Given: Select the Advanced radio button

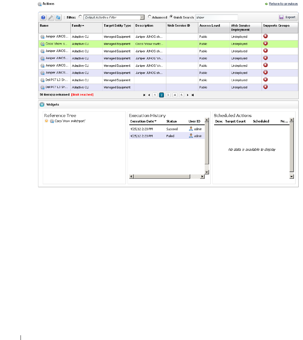Looking at the screenshot, I should (x=149, y=17).
